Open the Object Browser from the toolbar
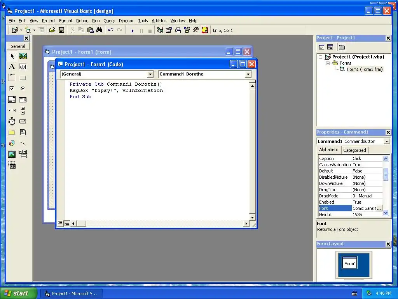398x299 pixels. coord(187,30)
